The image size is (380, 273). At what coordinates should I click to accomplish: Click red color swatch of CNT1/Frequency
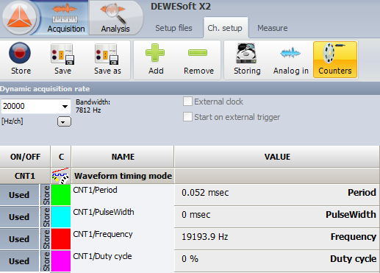click(x=61, y=239)
